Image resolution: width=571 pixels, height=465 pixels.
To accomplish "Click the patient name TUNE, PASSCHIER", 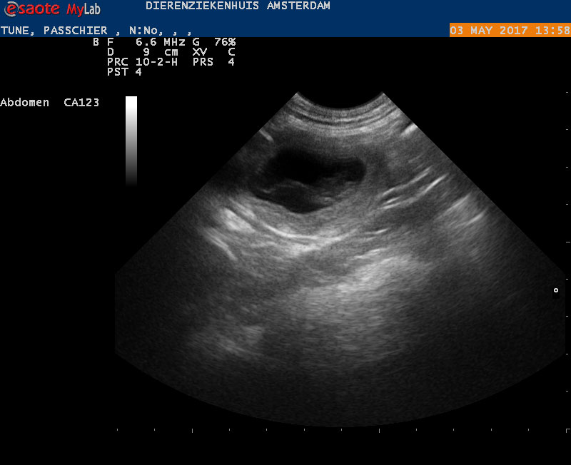I will (54, 31).
